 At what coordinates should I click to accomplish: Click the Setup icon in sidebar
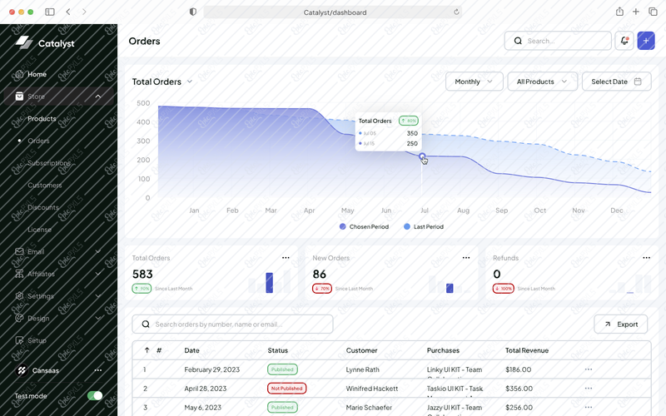coord(19,340)
